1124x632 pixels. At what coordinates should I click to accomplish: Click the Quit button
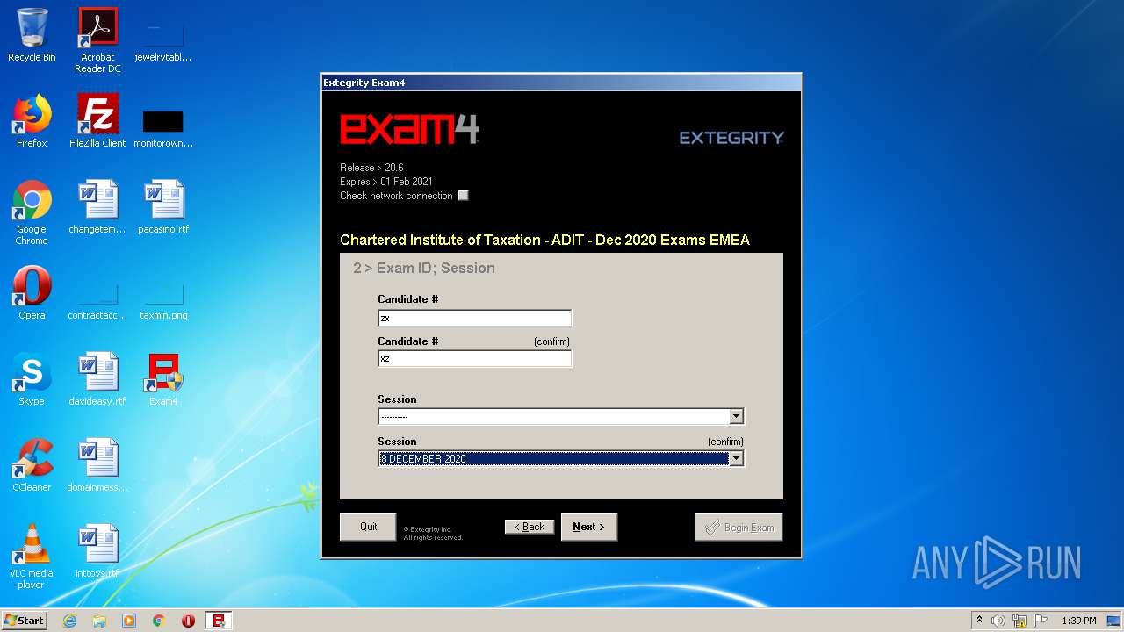pos(368,527)
